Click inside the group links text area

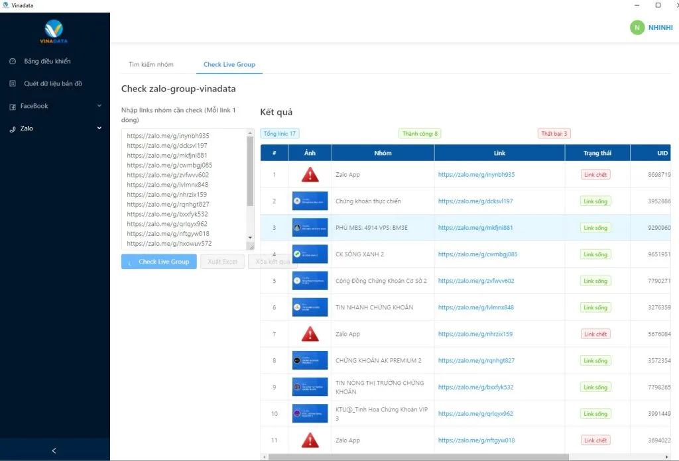pos(184,185)
